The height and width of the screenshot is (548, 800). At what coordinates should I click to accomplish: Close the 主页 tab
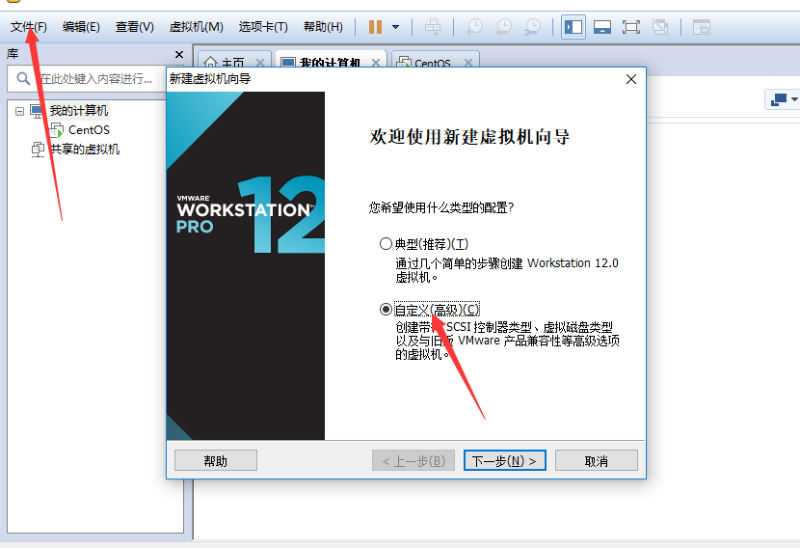pyautogui.click(x=260, y=63)
